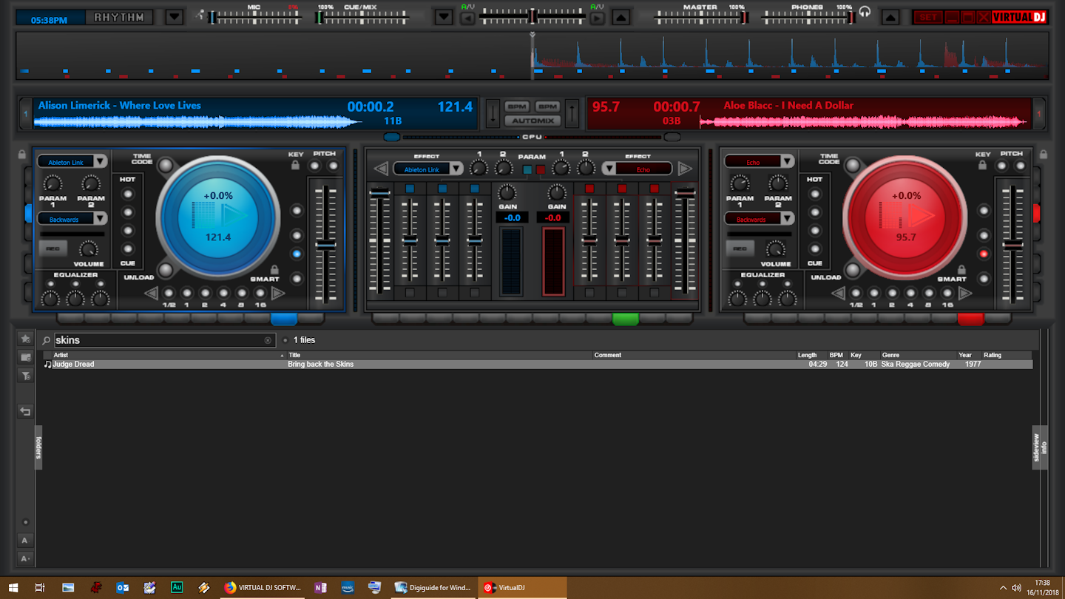This screenshot has width=1065, height=599.
Task: Click the filter folder icon in browser sidebar
Action: point(25,376)
